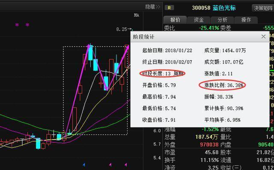The image size is (274, 170).
Task: Click 总量 187.54万 value
Action: tap(206, 137)
